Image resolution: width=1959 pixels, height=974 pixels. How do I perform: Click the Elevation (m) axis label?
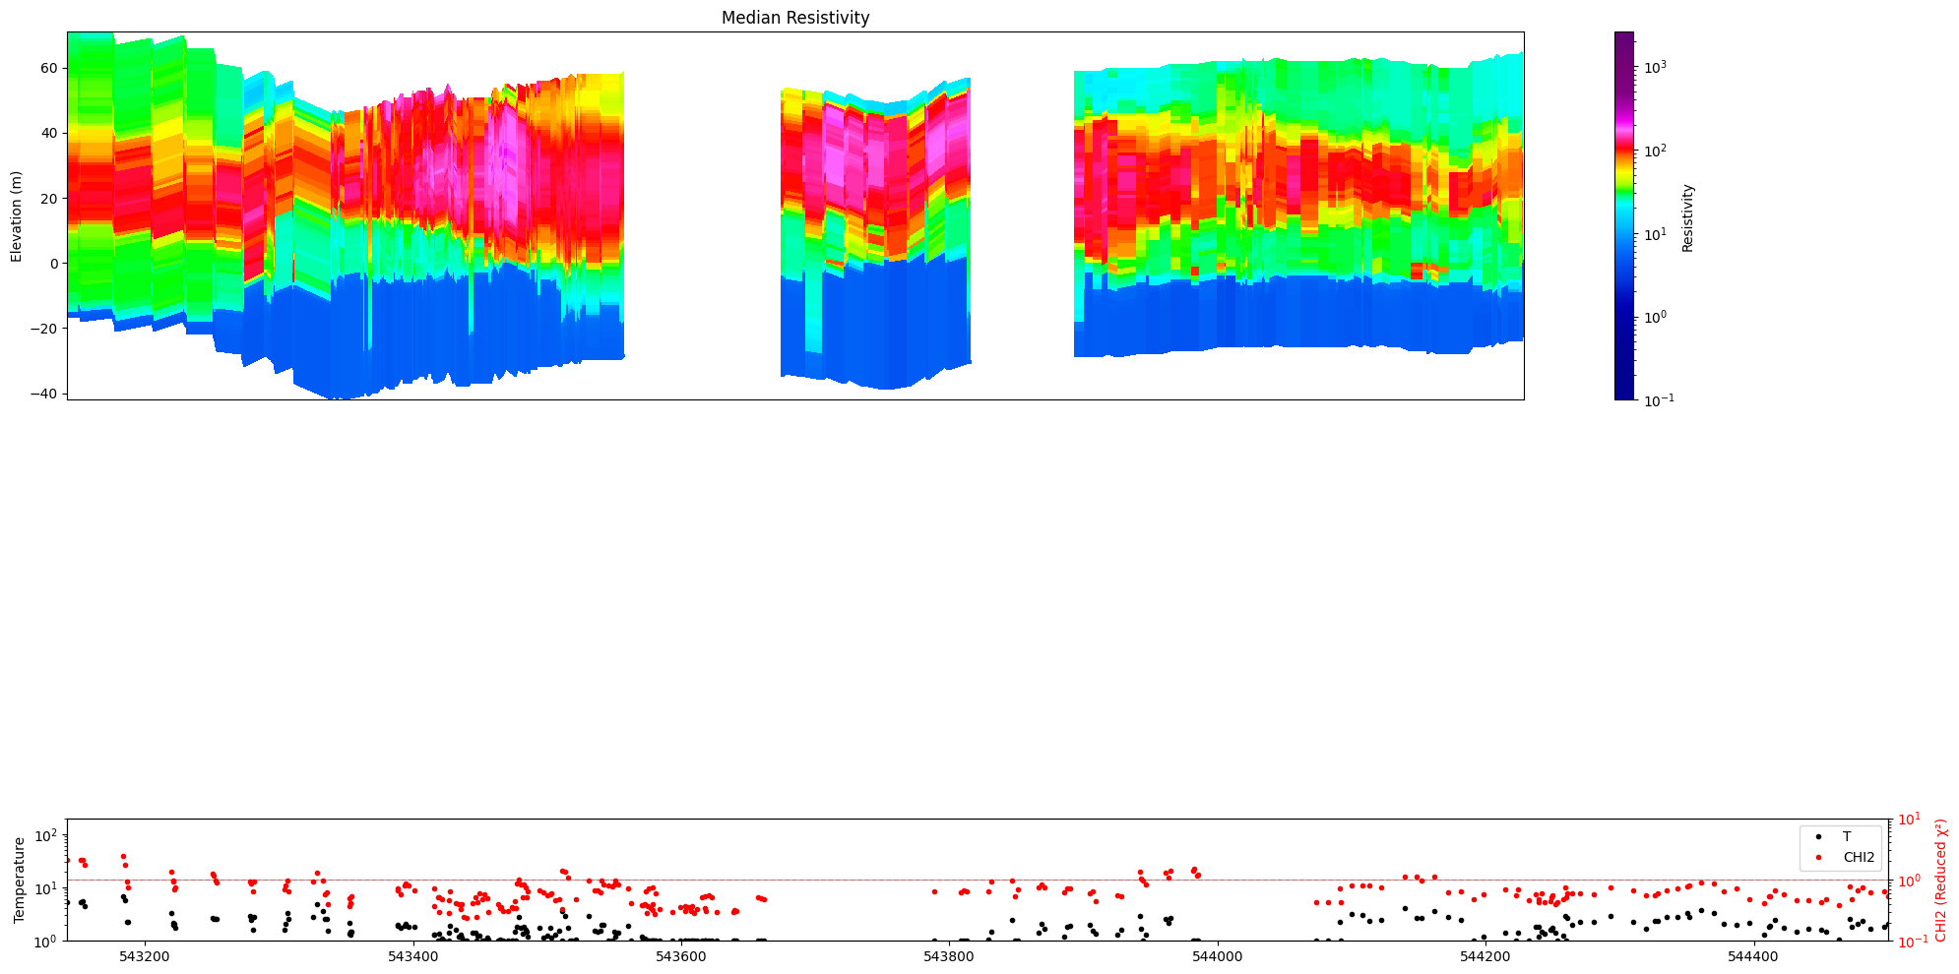click(x=16, y=214)
